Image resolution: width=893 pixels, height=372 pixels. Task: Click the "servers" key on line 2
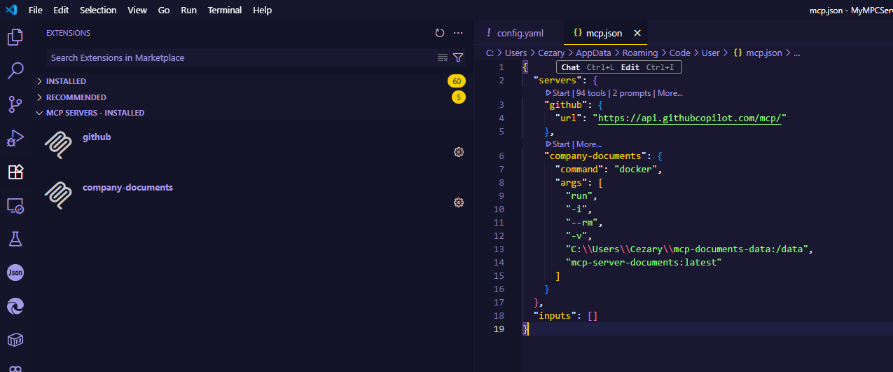(558, 81)
